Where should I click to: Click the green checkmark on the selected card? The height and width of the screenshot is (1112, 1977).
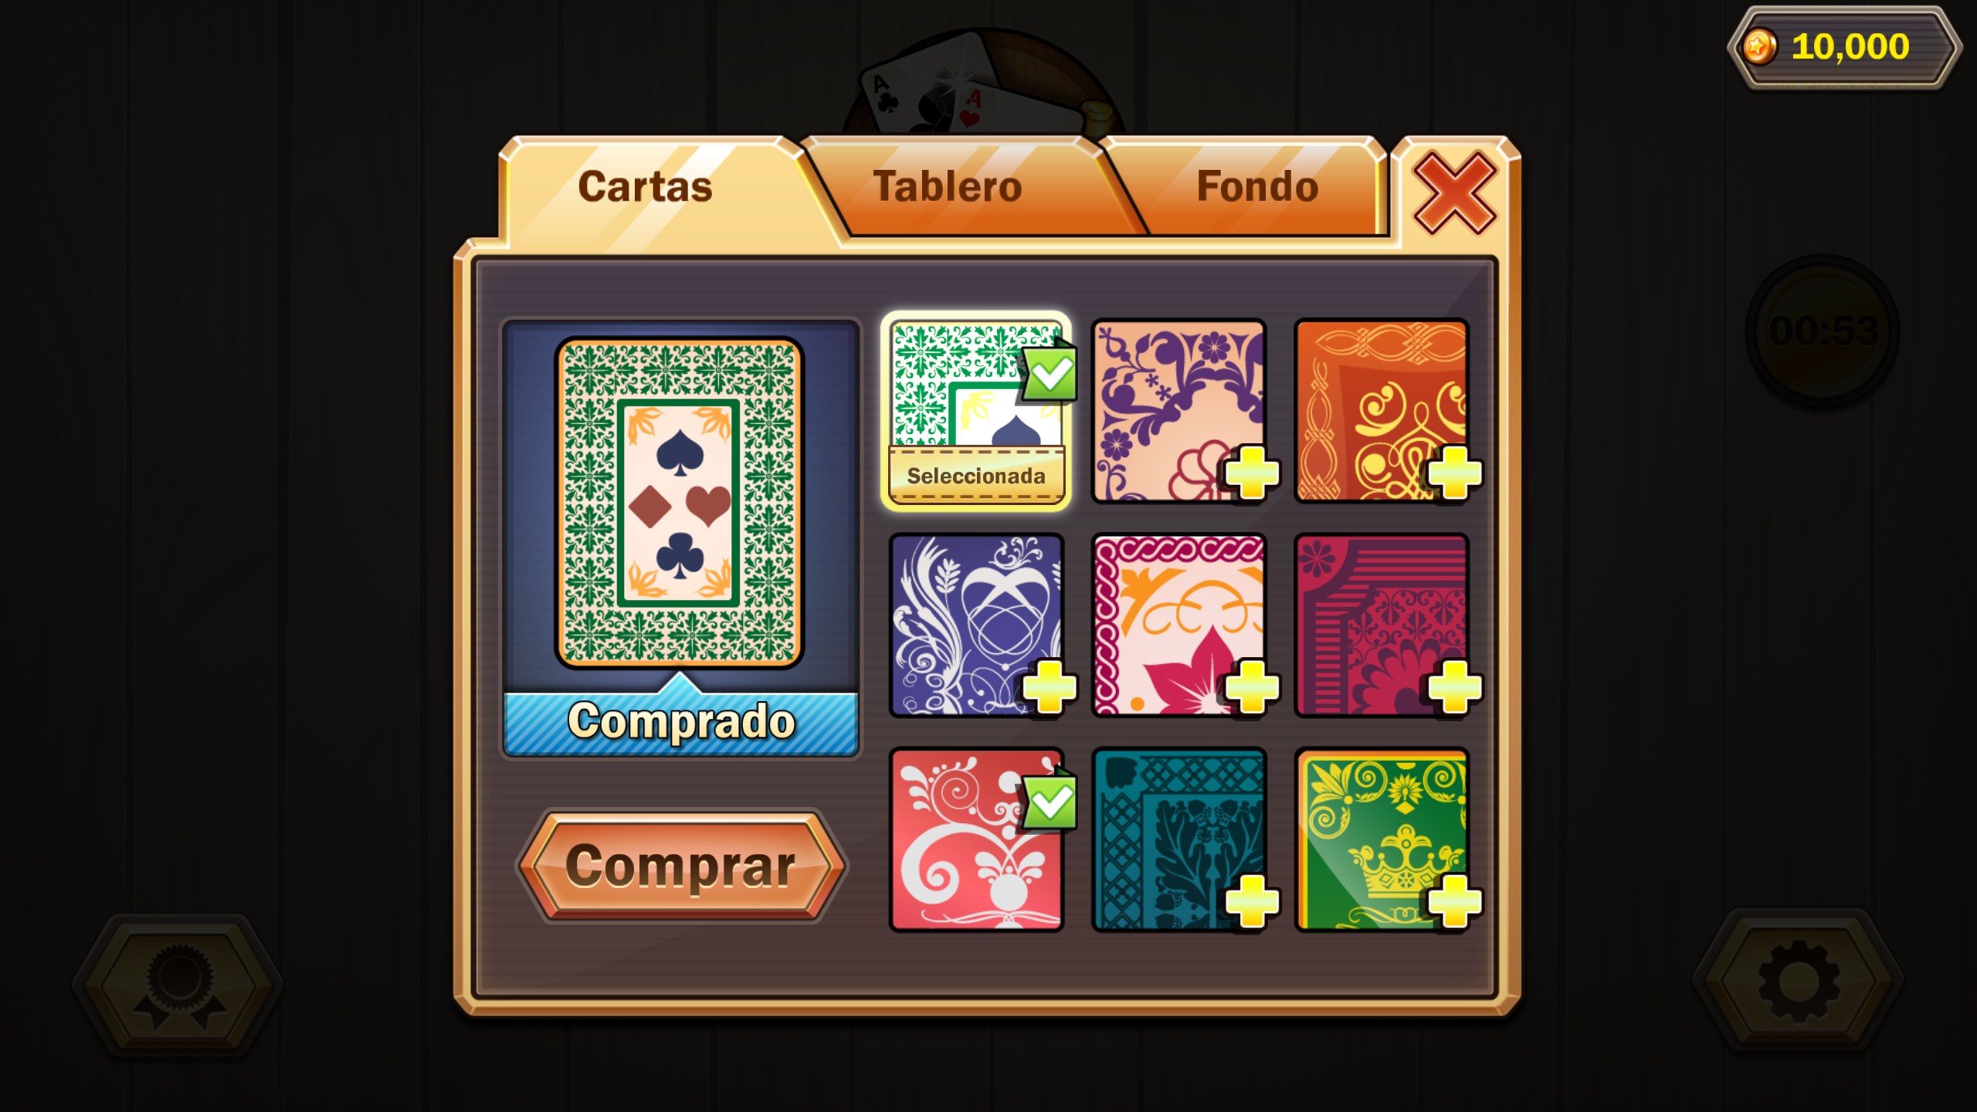tap(1050, 373)
